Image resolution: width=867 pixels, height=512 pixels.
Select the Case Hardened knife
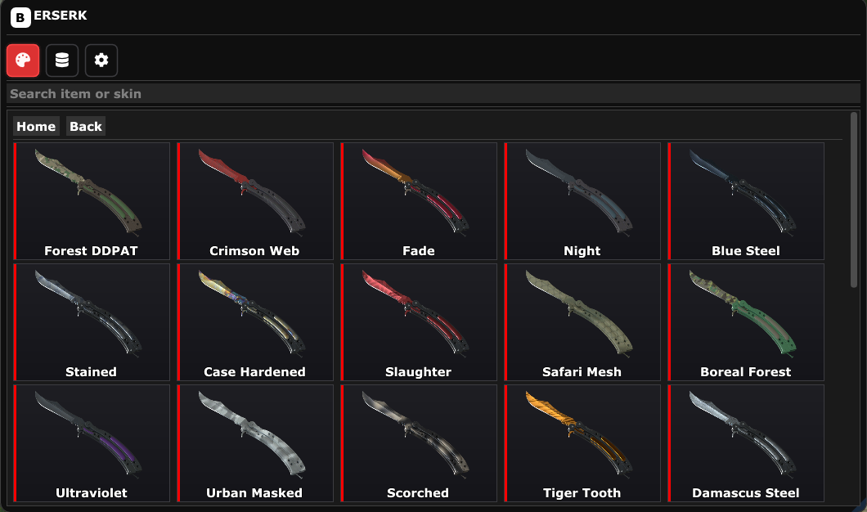255,322
